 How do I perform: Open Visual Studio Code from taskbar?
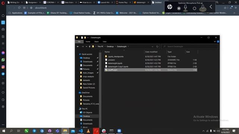[81, 131]
